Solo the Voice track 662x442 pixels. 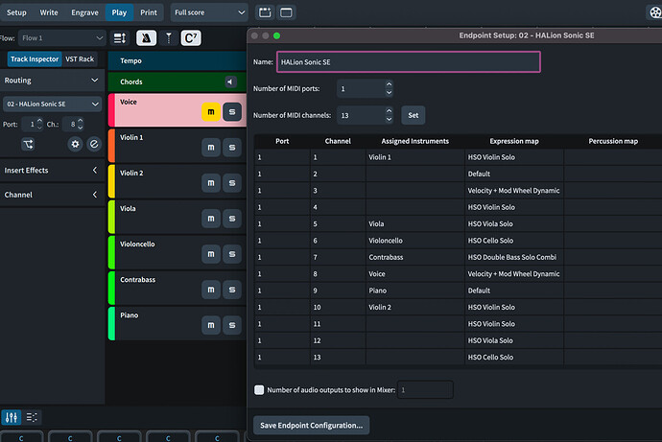click(232, 112)
